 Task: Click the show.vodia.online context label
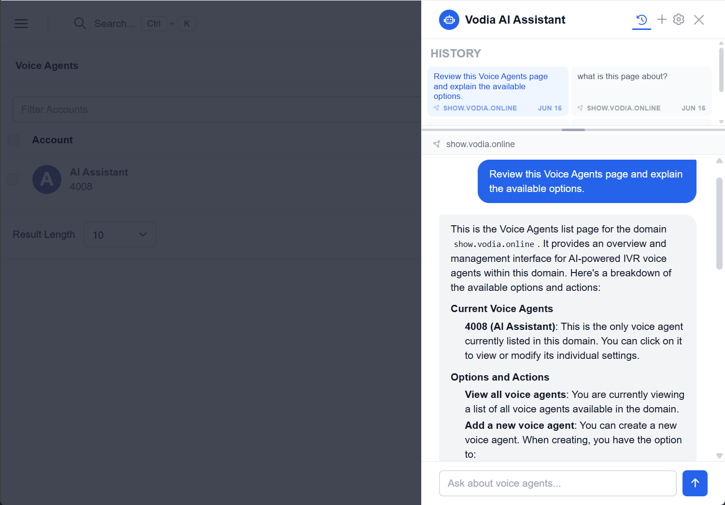[480, 144]
